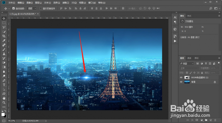
Task: Toggle the layer filtering on/off switch
Action: pyautogui.click(x=219, y=63)
